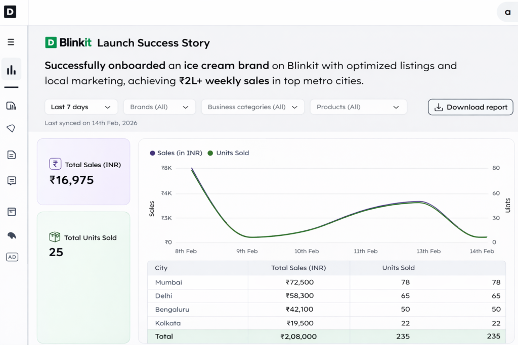Screen dimensions: 518x345
Task: Open the document icon in sidebar
Action: click(11, 155)
